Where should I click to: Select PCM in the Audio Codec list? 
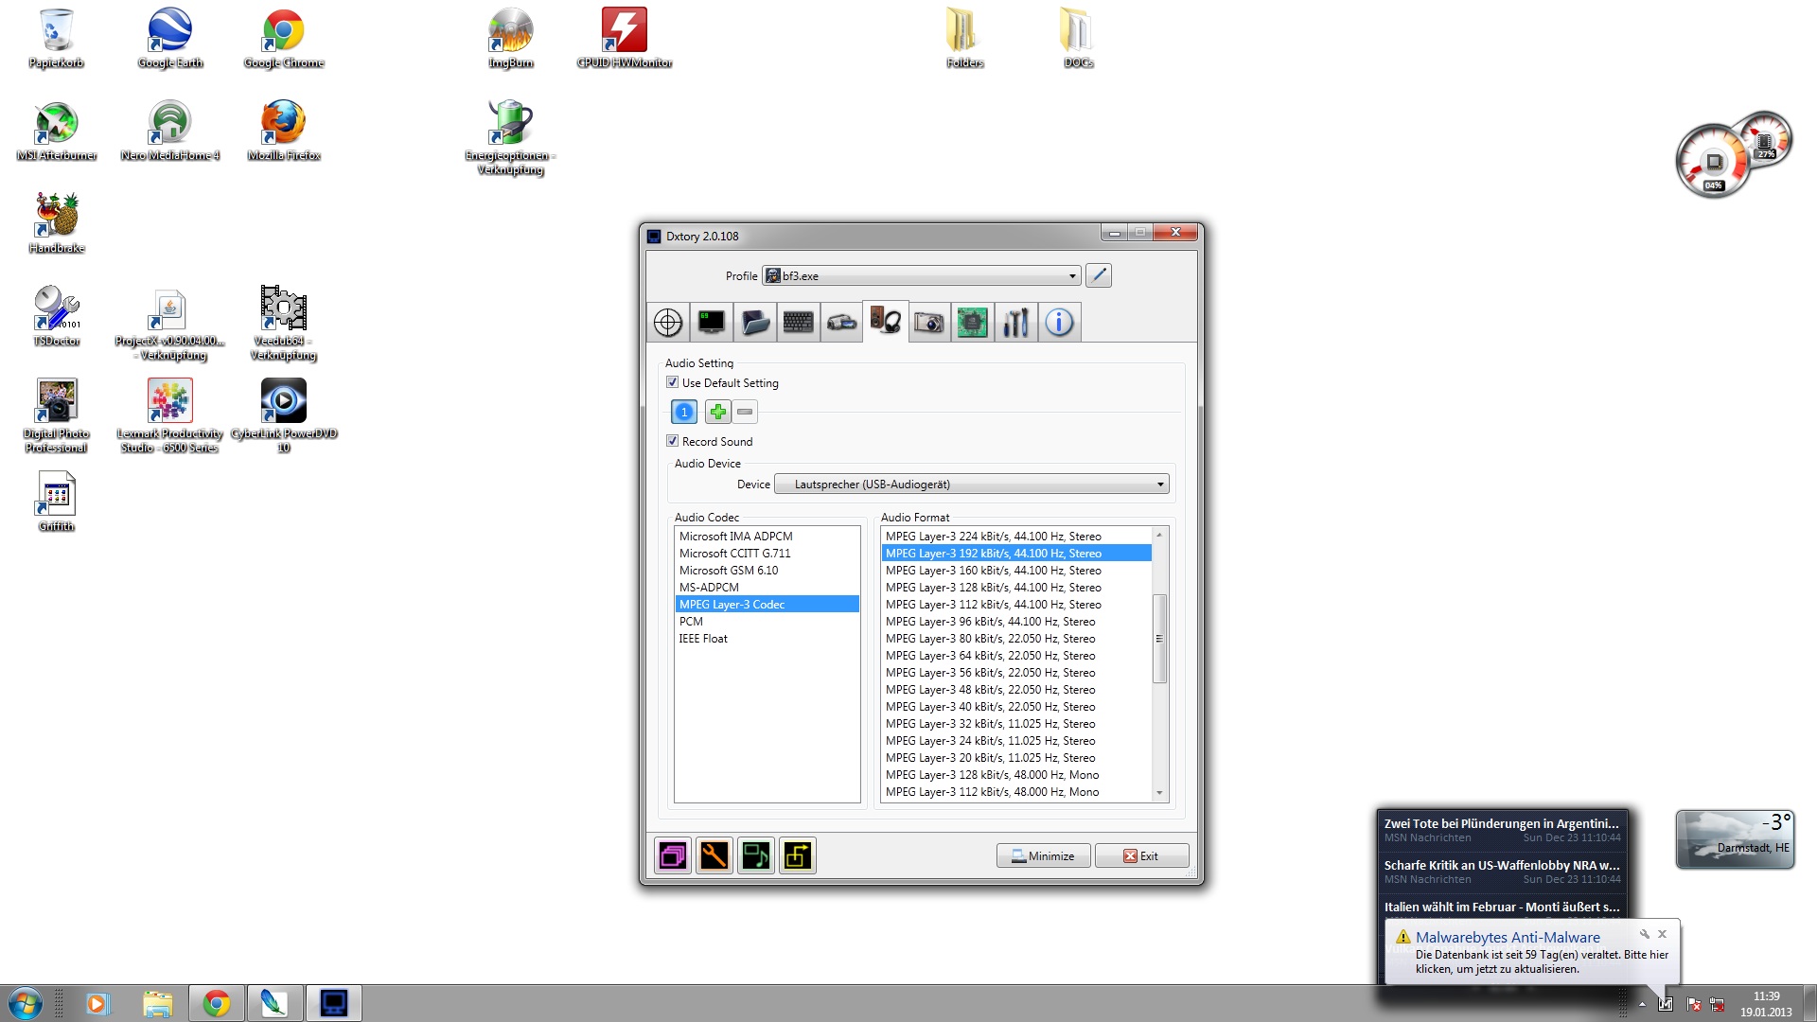(x=691, y=622)
